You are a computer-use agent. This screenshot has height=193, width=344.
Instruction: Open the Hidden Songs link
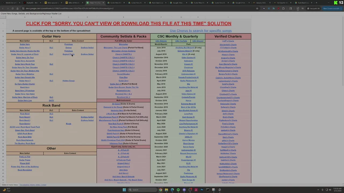click(x=69, y=81)
